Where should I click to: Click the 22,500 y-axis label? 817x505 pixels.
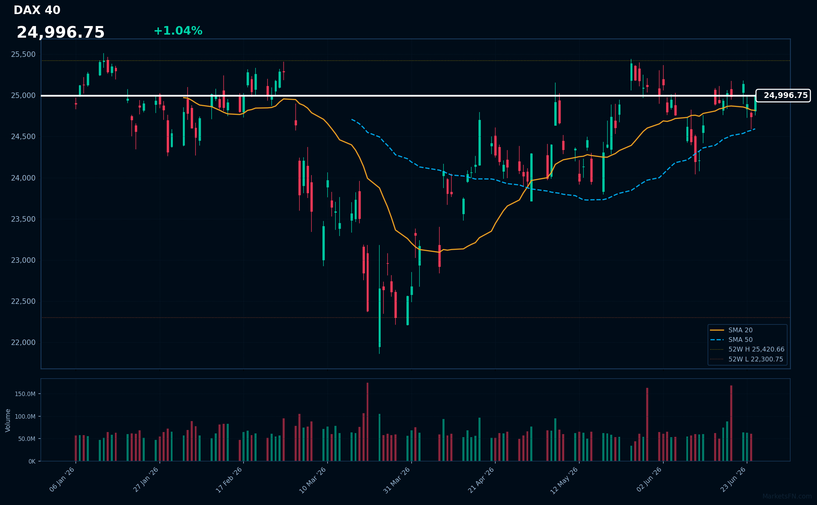[x=23, y=301]
